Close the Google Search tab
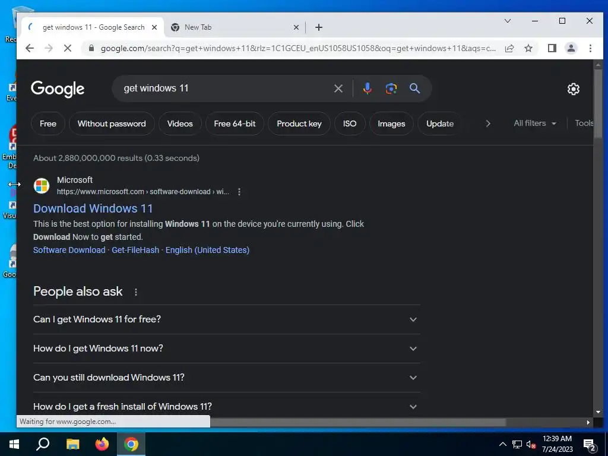608x456 pixels. pos(154,27)
